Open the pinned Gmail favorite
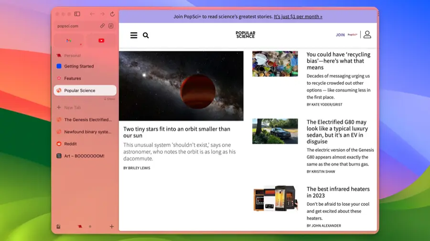 pos(69,40)
